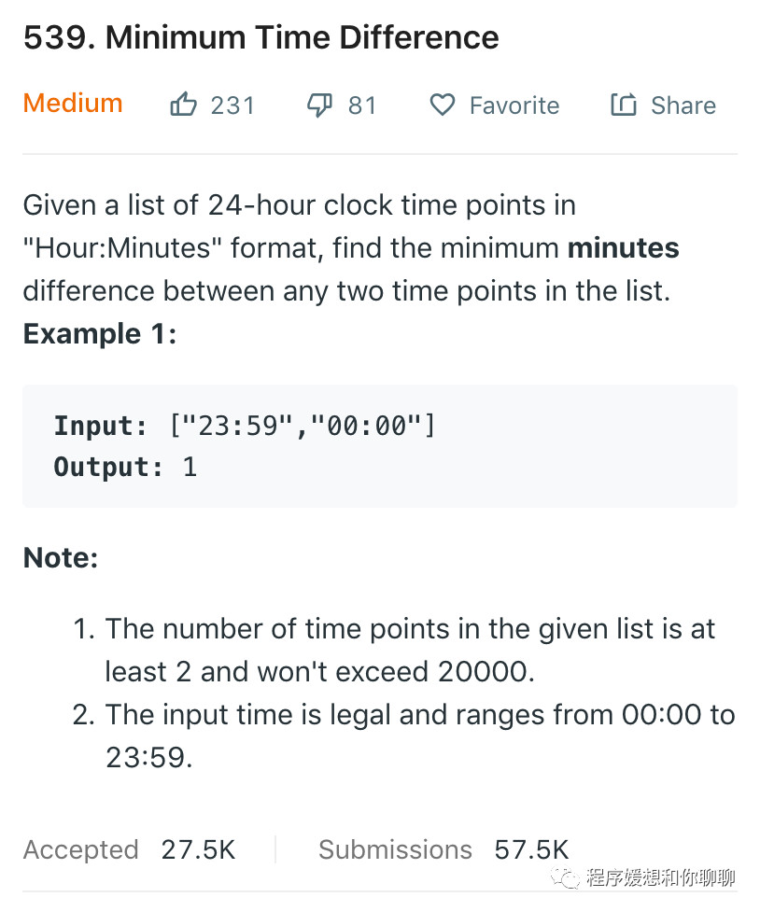Open the 539. Minimum Time Difference title
760x911 pixels.
tap(260, 38)
